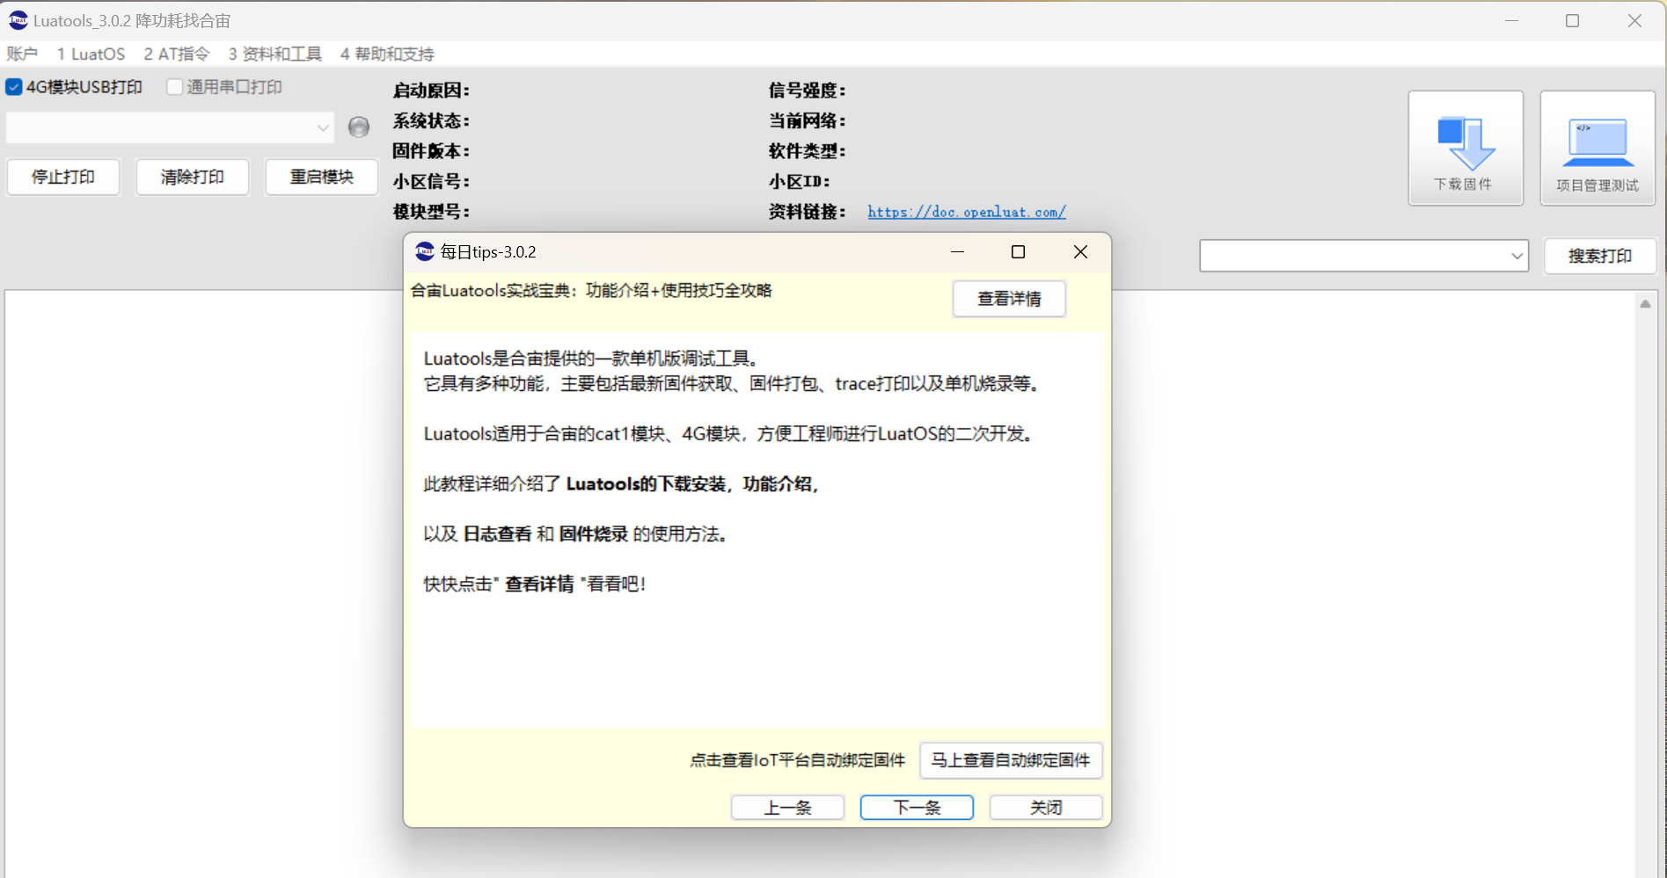Click the 合宙Luatools实战宝典 tip title text
The width and height of the screenshot is (1667, 878).
pos(591,291)
